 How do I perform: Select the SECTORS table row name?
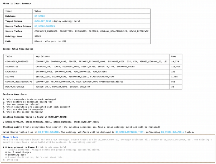(10, 77)
